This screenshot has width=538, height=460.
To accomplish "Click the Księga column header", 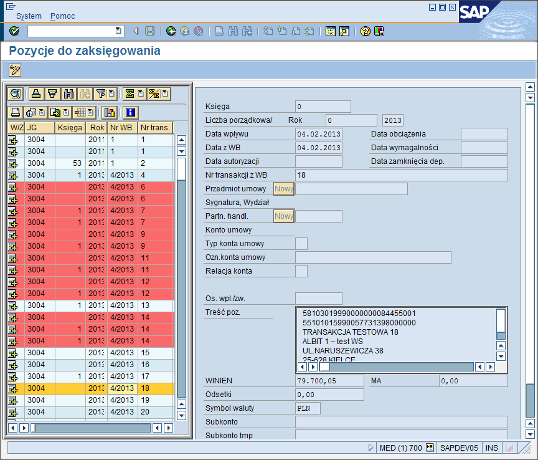I will [x=70, y=128].
